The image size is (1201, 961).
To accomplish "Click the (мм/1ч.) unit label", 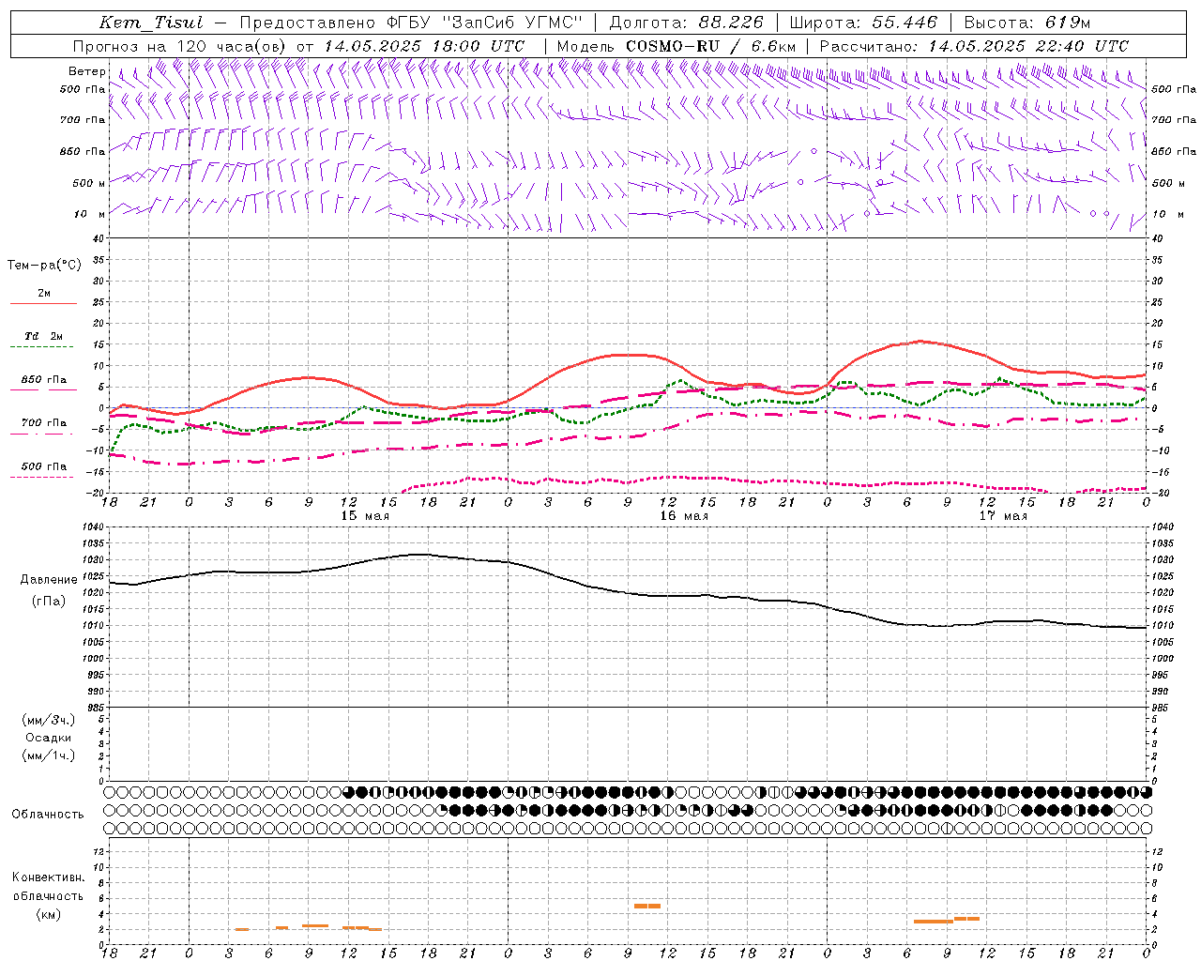I will (49, 755).
